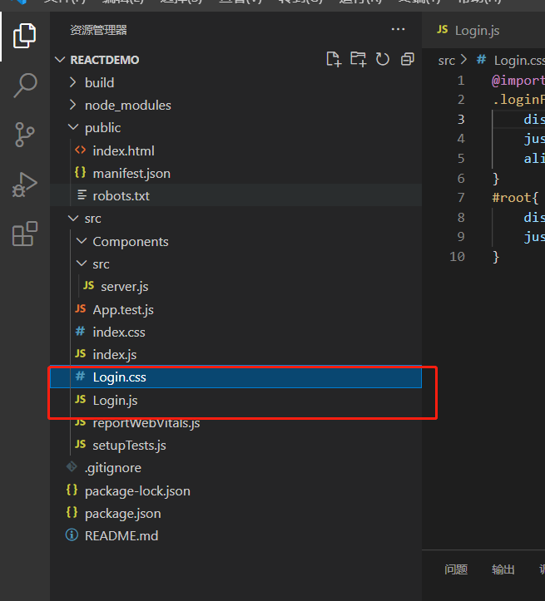Open the Source Control view

tap(25, 135)
